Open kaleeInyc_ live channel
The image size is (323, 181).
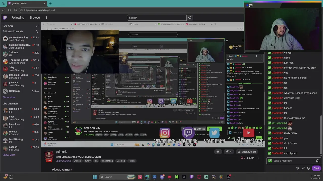pos(21,125)
